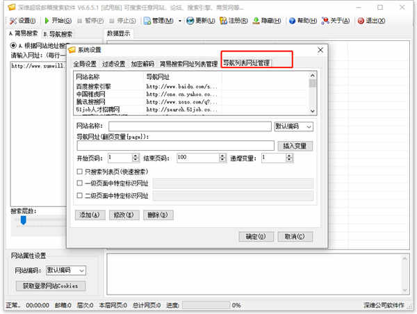This screenshot has height=314, width=417.
Task: Click the 深维公司软件作 status text
Action: click(384, 305)
